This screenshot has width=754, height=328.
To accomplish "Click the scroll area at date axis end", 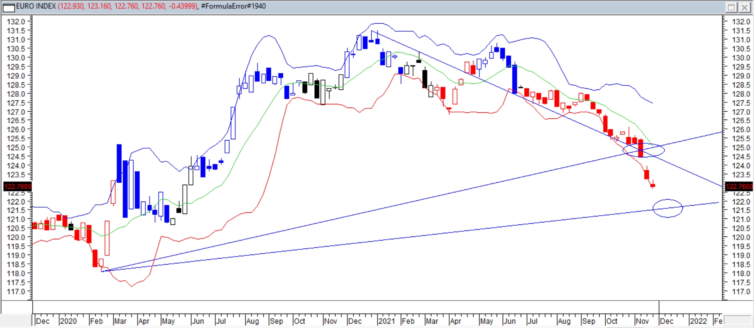I will 738,321.
